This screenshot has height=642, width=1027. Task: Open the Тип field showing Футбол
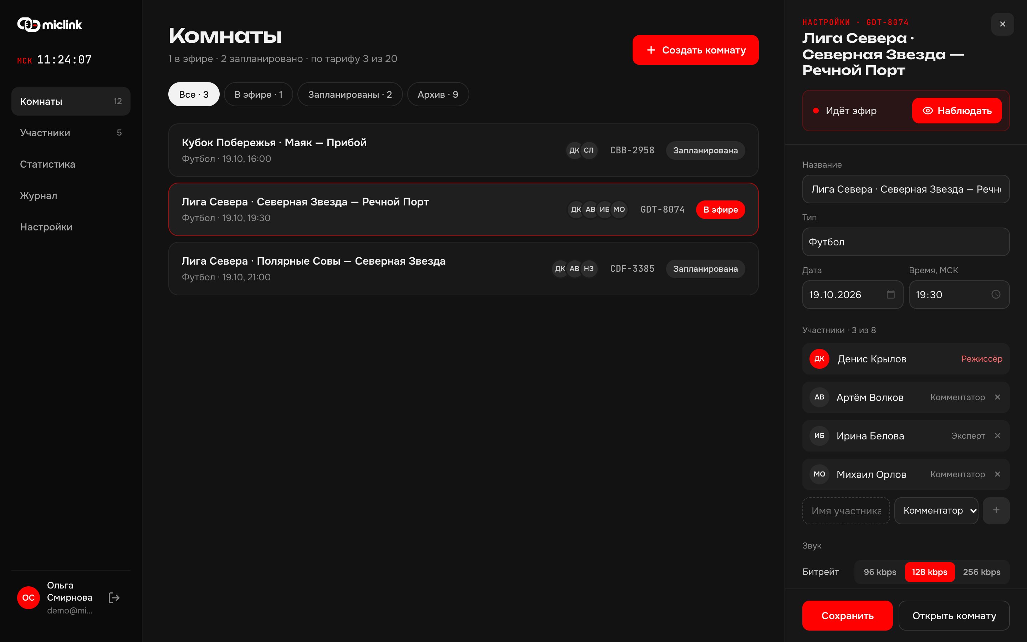[x=906, y=242]
